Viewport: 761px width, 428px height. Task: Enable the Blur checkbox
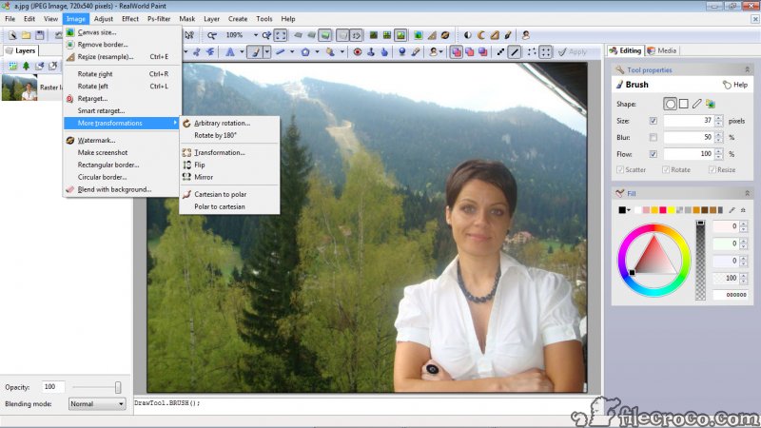pyautogui.click(x=654, y=137)
